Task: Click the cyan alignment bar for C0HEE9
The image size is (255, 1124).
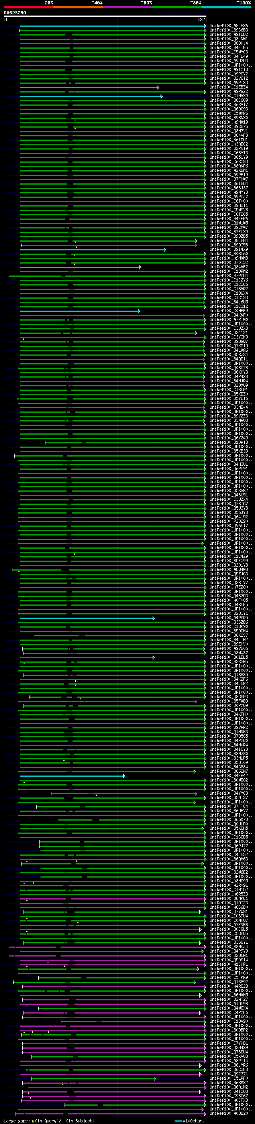Action: pos(80,311)
